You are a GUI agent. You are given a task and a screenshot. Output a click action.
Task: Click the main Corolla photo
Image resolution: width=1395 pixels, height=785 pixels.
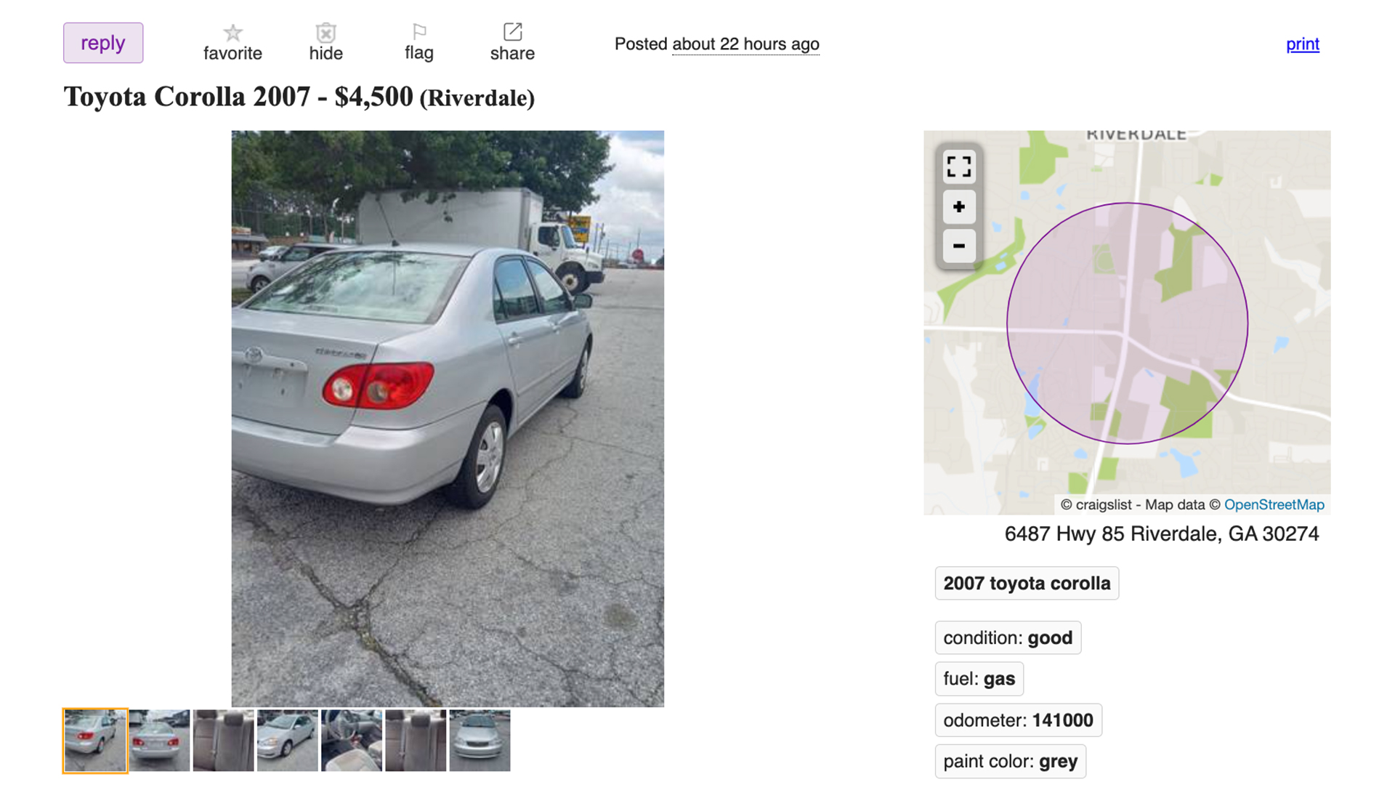(x=448, y=419)
